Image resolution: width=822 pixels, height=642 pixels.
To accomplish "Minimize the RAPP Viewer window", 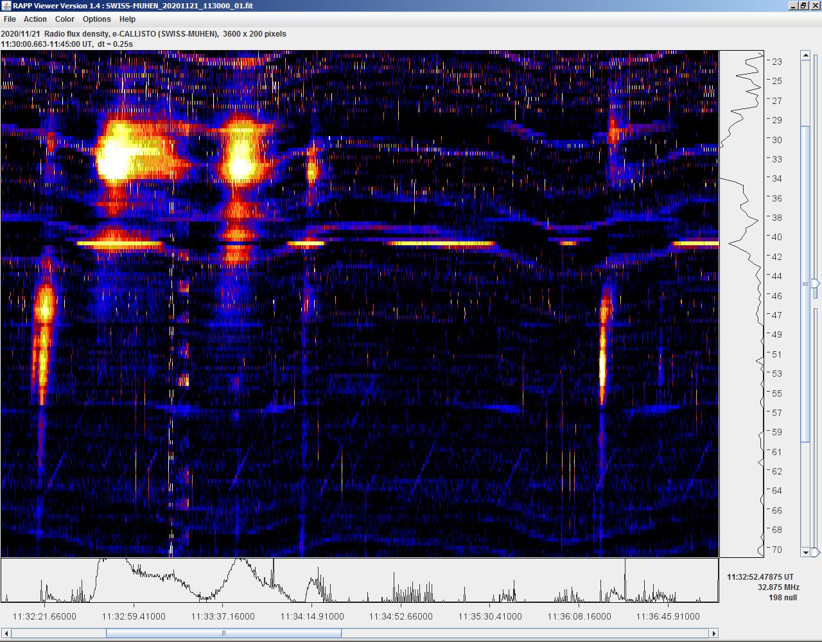I will (x=792, y=6).
